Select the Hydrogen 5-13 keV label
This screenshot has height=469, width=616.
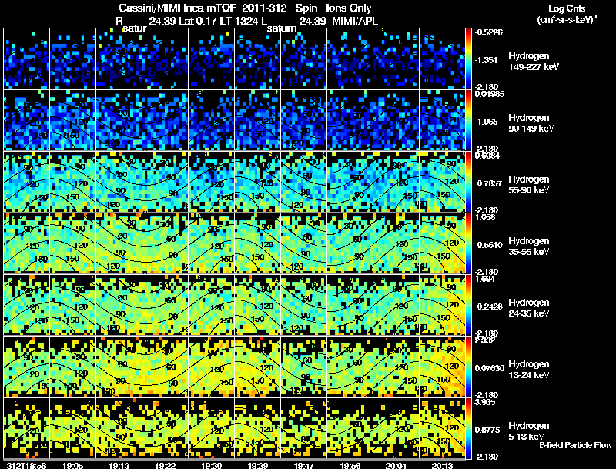[529, 431]
